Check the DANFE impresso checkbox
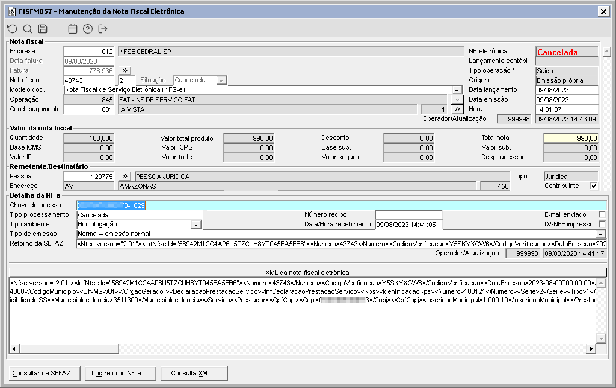616x388 pixels. [602, 224]
